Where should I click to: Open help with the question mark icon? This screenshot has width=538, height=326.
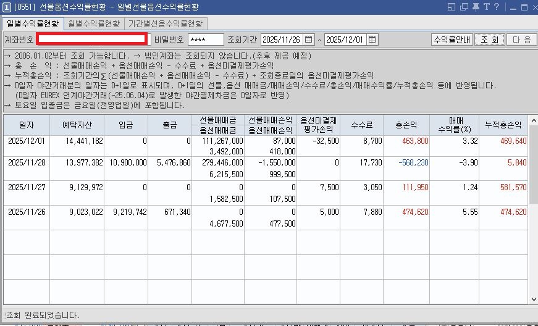496,7
